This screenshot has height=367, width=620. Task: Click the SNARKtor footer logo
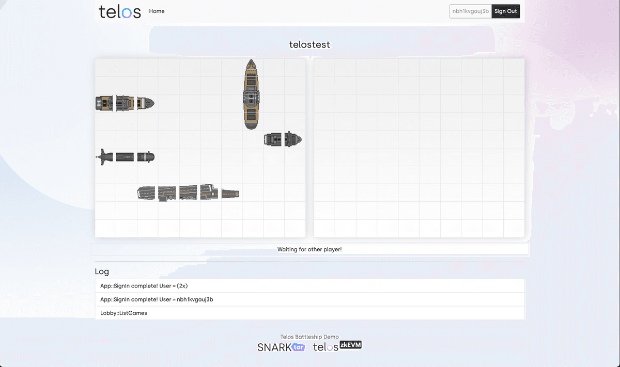281,347
